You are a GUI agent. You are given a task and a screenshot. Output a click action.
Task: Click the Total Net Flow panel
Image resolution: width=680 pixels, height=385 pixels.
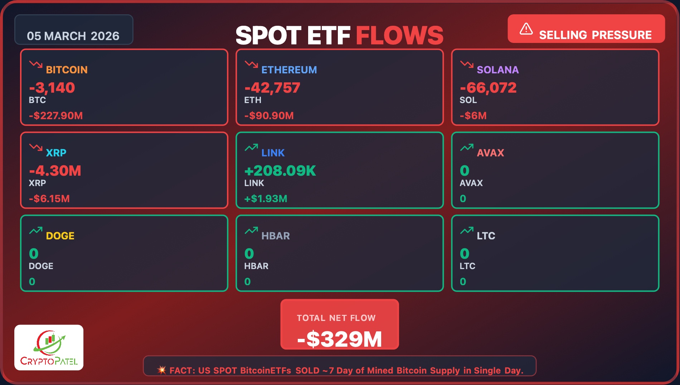pyautogui.click(x=340, y=325)
